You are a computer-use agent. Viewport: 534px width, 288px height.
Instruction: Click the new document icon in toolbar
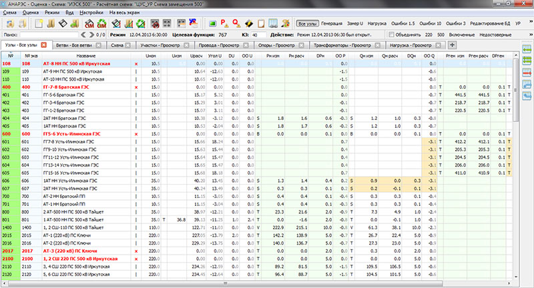click(x=39, y=23)
